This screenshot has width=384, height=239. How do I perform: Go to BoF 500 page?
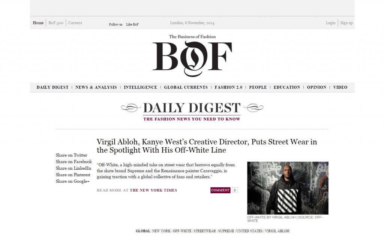(x=56, y=23)
